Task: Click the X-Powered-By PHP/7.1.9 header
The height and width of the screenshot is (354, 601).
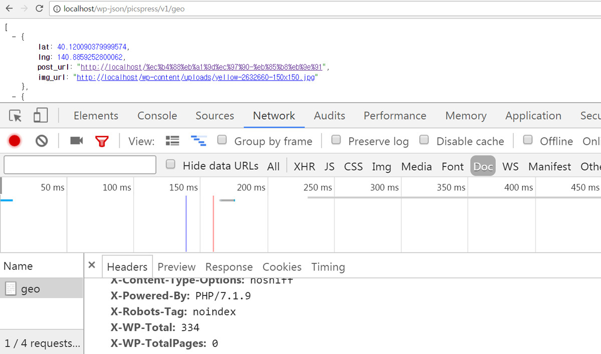Action: pyautogui.click(x=181, y=296)
